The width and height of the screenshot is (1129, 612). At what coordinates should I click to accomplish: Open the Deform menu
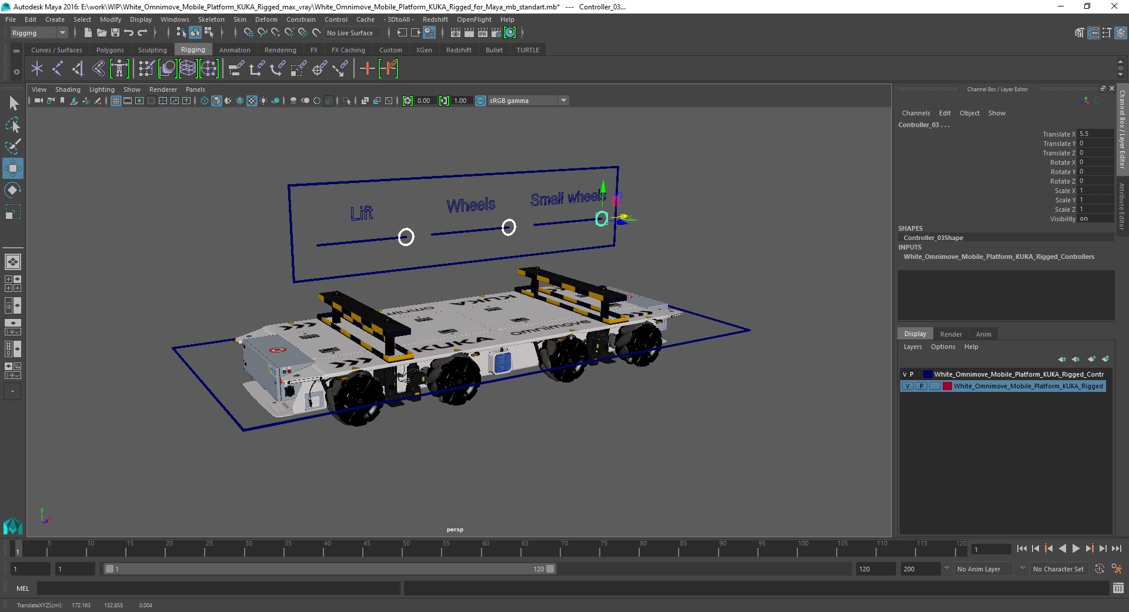tap(266, 19)
